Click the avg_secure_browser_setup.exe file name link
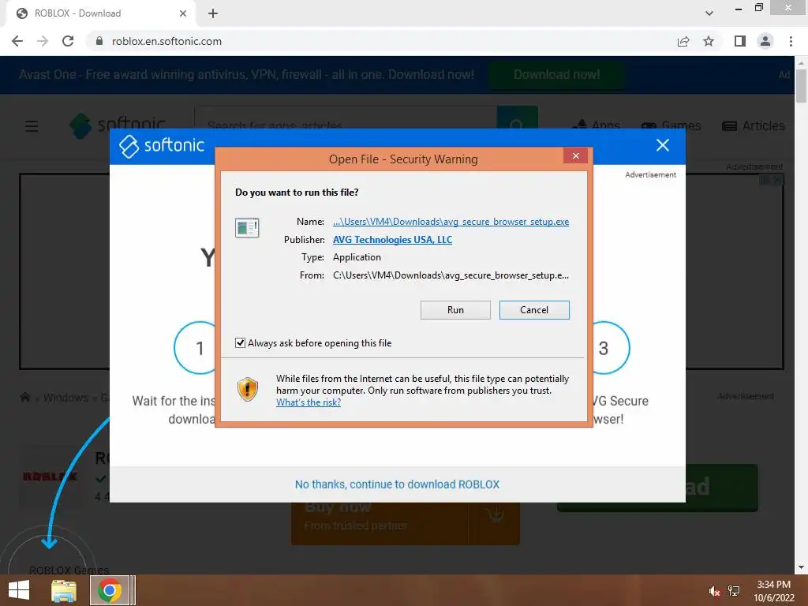Screen dimensions: 808x606 [x=451, y=222]
